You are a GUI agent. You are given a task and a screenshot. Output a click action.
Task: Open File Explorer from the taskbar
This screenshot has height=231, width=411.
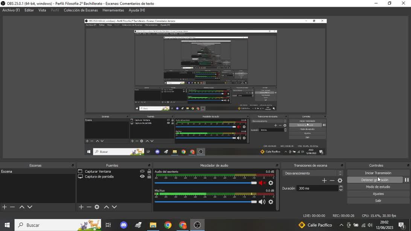point(153,225)
